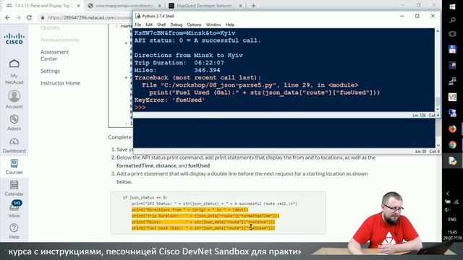
Task: Open the Dashboard sidebar item
Action: [14, 145]
